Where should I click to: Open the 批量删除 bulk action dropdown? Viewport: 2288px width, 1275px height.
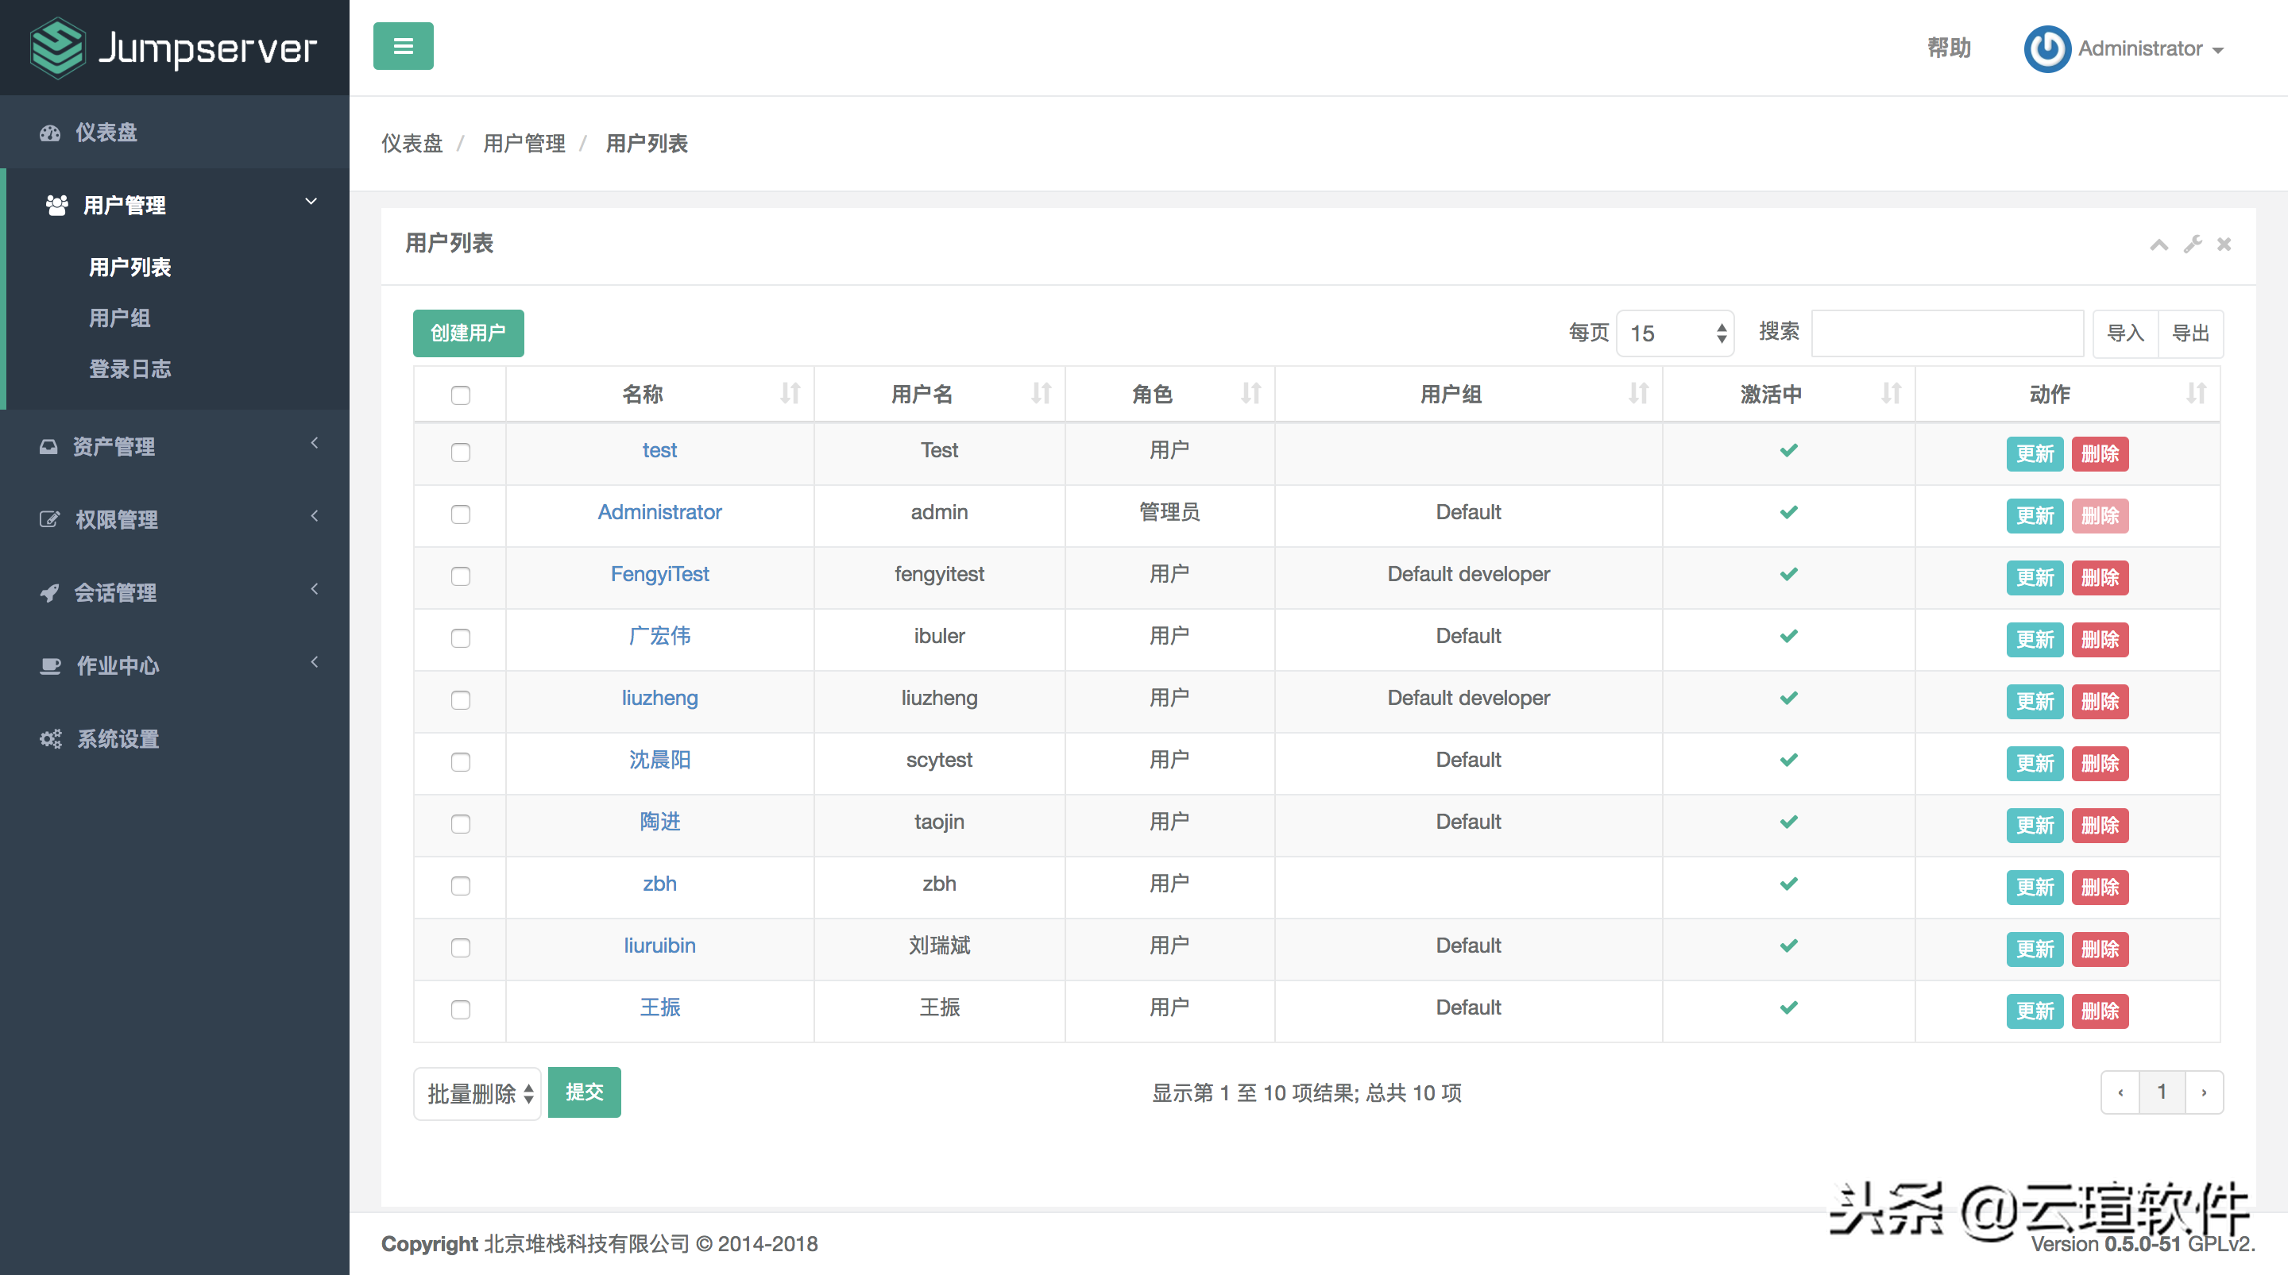(477, 1093)
